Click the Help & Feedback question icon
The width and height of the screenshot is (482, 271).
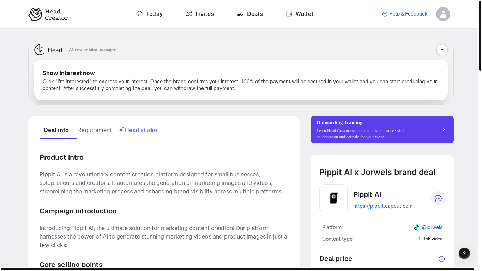click(x=385, y=14)
